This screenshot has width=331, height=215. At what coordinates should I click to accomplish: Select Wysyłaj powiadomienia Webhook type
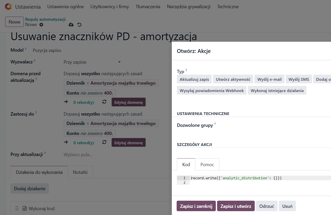212,90
